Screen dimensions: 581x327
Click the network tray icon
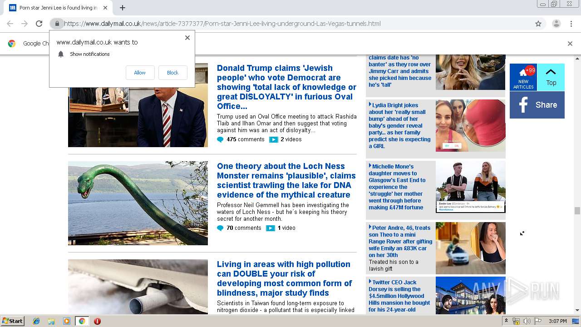pos(516,321)
